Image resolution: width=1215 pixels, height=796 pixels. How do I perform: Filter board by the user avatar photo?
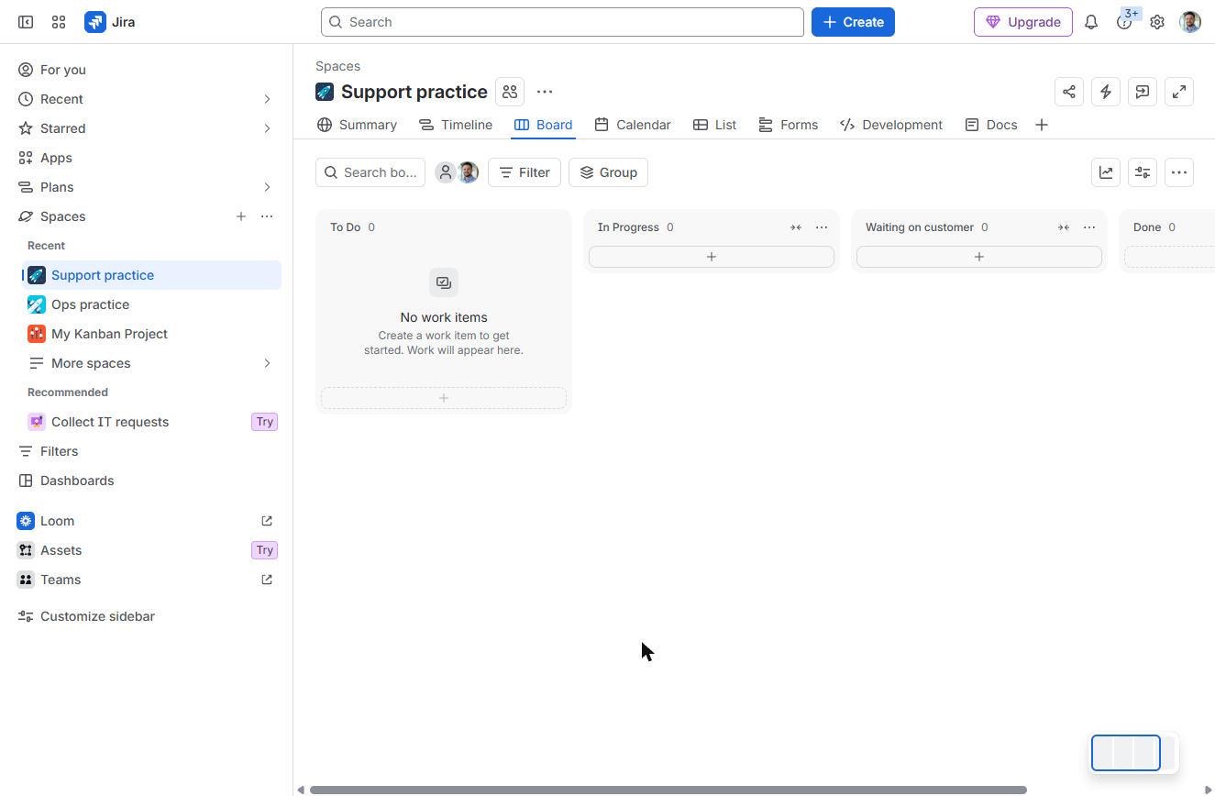(x=469, y=172)
